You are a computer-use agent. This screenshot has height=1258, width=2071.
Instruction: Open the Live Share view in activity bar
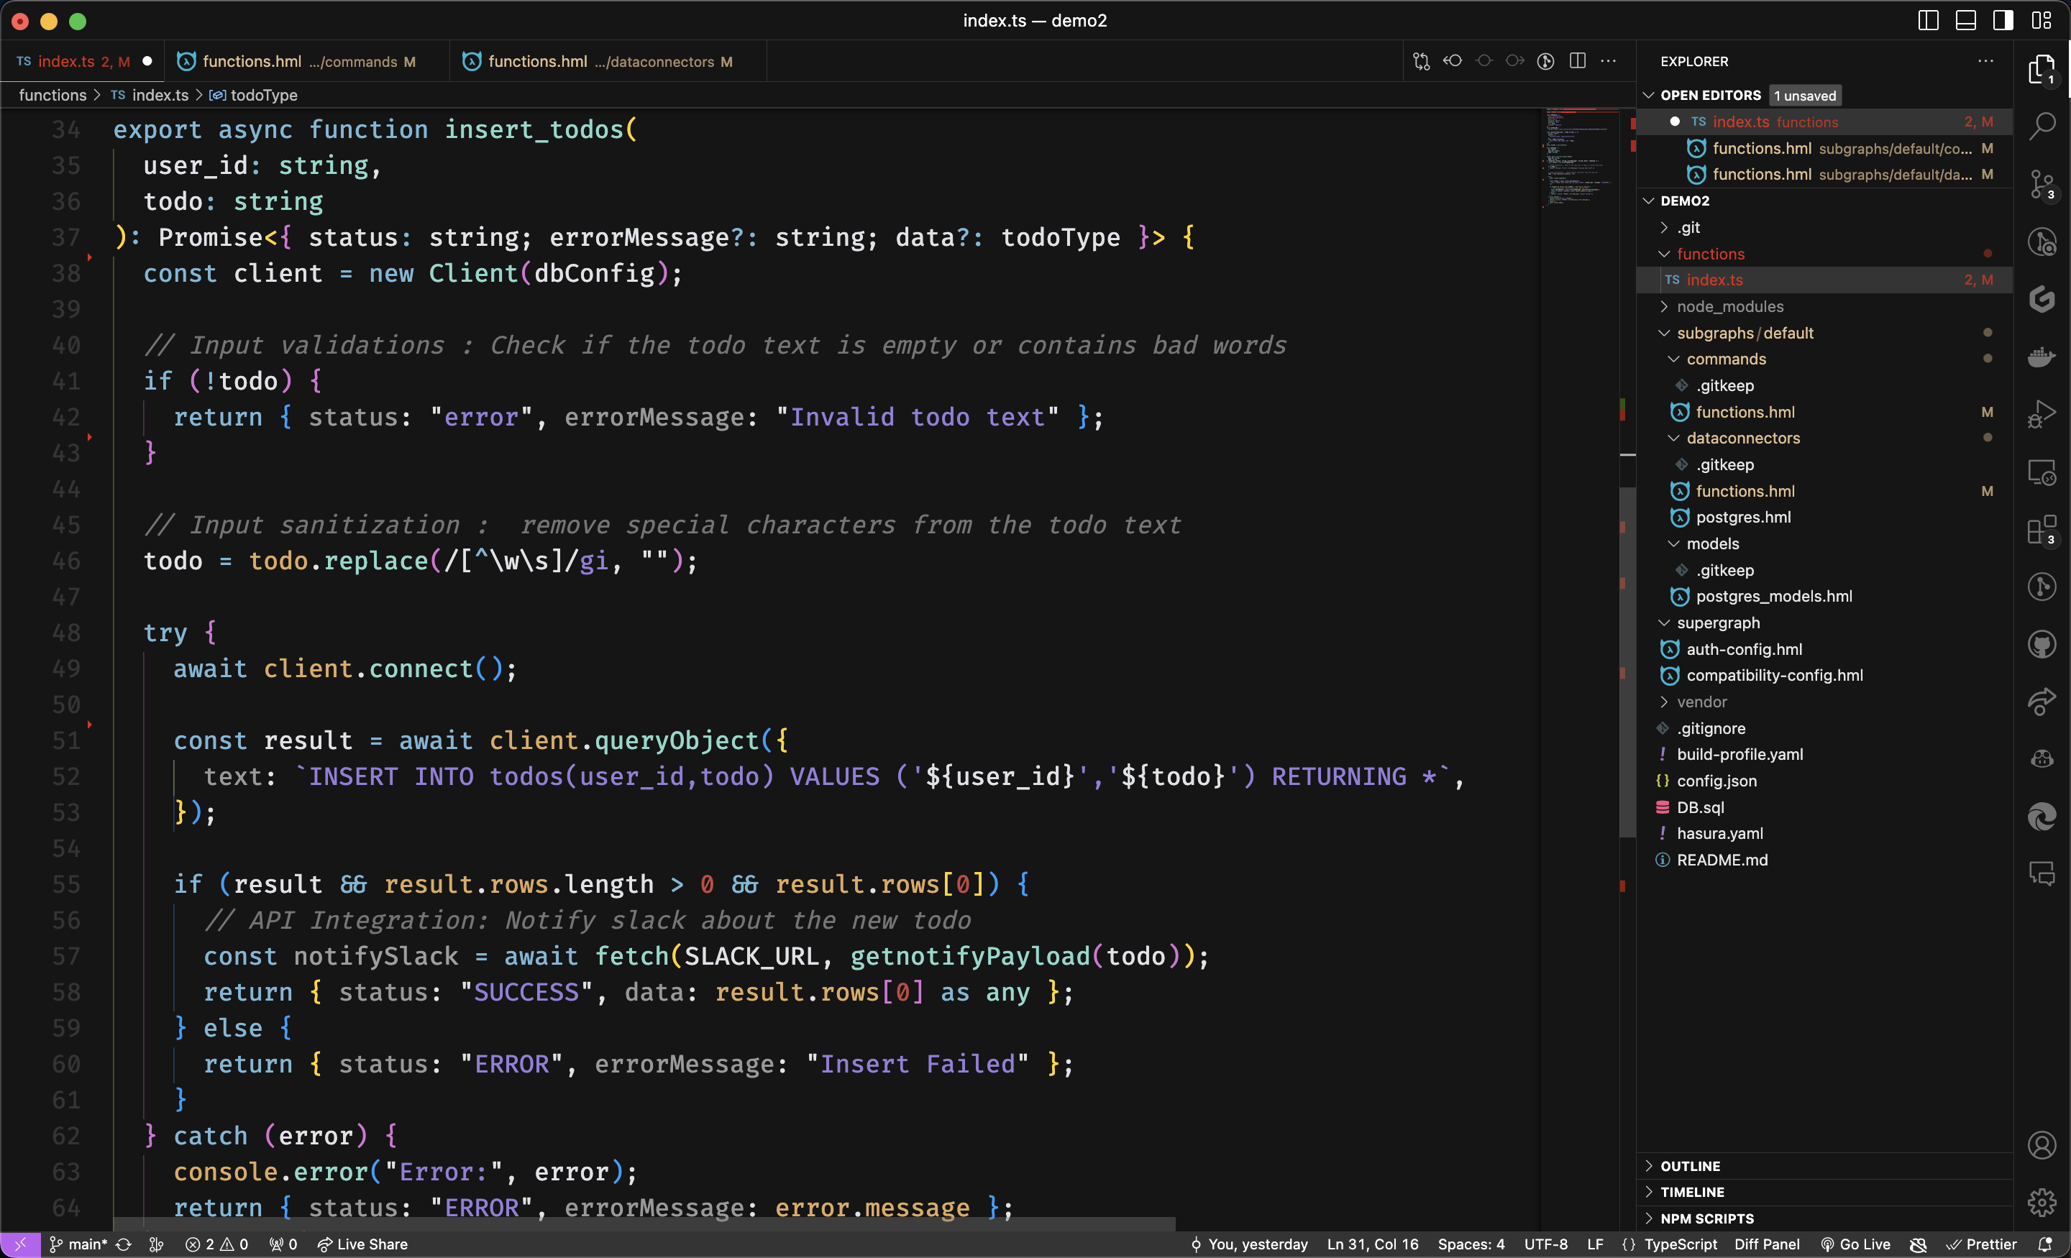point(2042,702)
